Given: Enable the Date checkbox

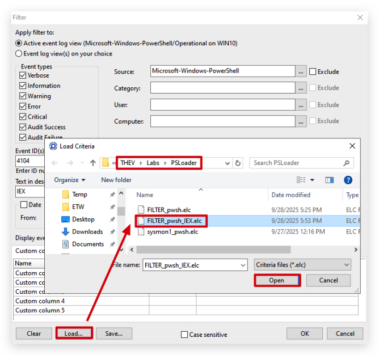Looking at the screenshot, I should (24, 205).
